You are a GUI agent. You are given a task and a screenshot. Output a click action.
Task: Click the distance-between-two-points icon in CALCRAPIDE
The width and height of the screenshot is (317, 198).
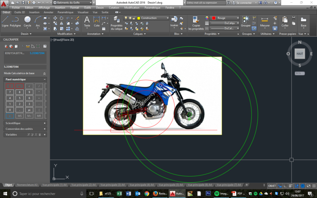(x=28, y=46)
